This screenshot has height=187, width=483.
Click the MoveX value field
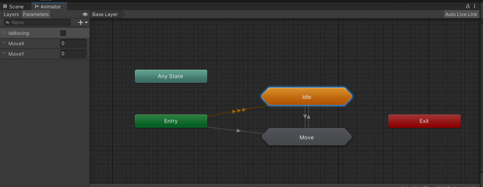(73, 43)
